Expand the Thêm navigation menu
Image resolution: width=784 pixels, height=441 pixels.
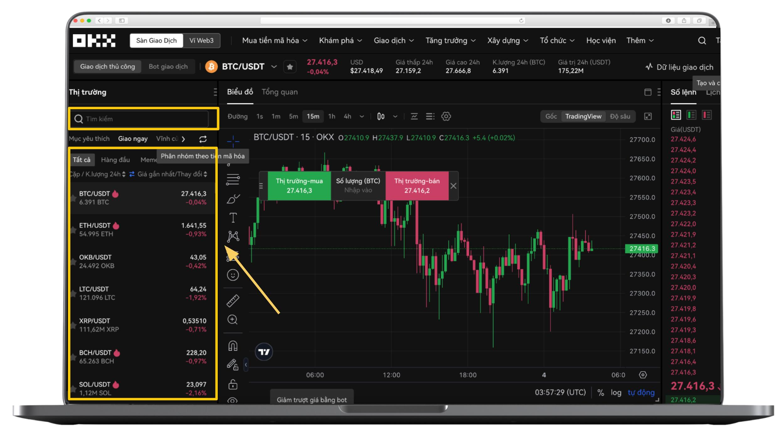tap(641, 39)
